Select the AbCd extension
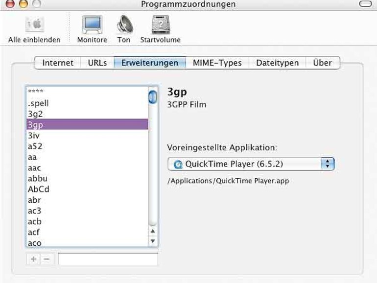 (x=87, y=189)
